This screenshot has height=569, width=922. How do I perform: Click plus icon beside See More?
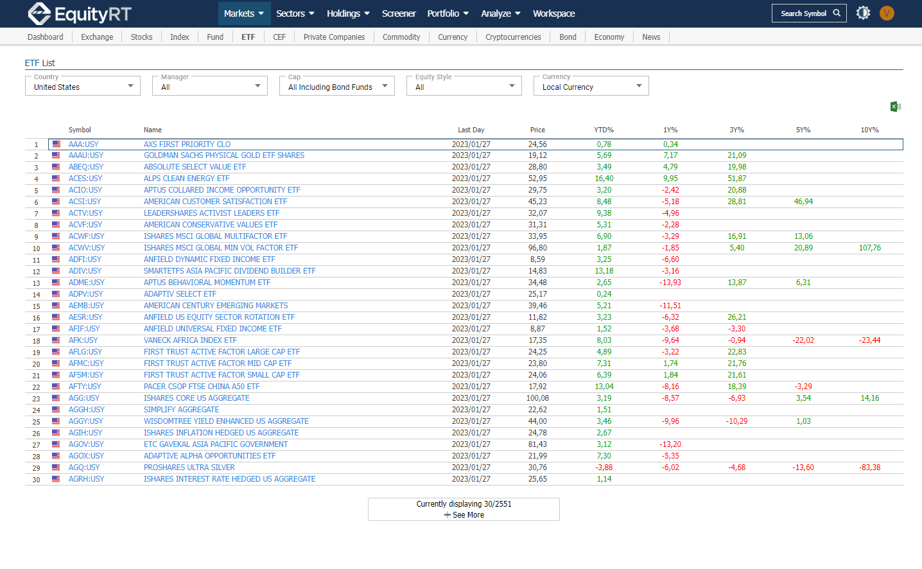point(448,515)
